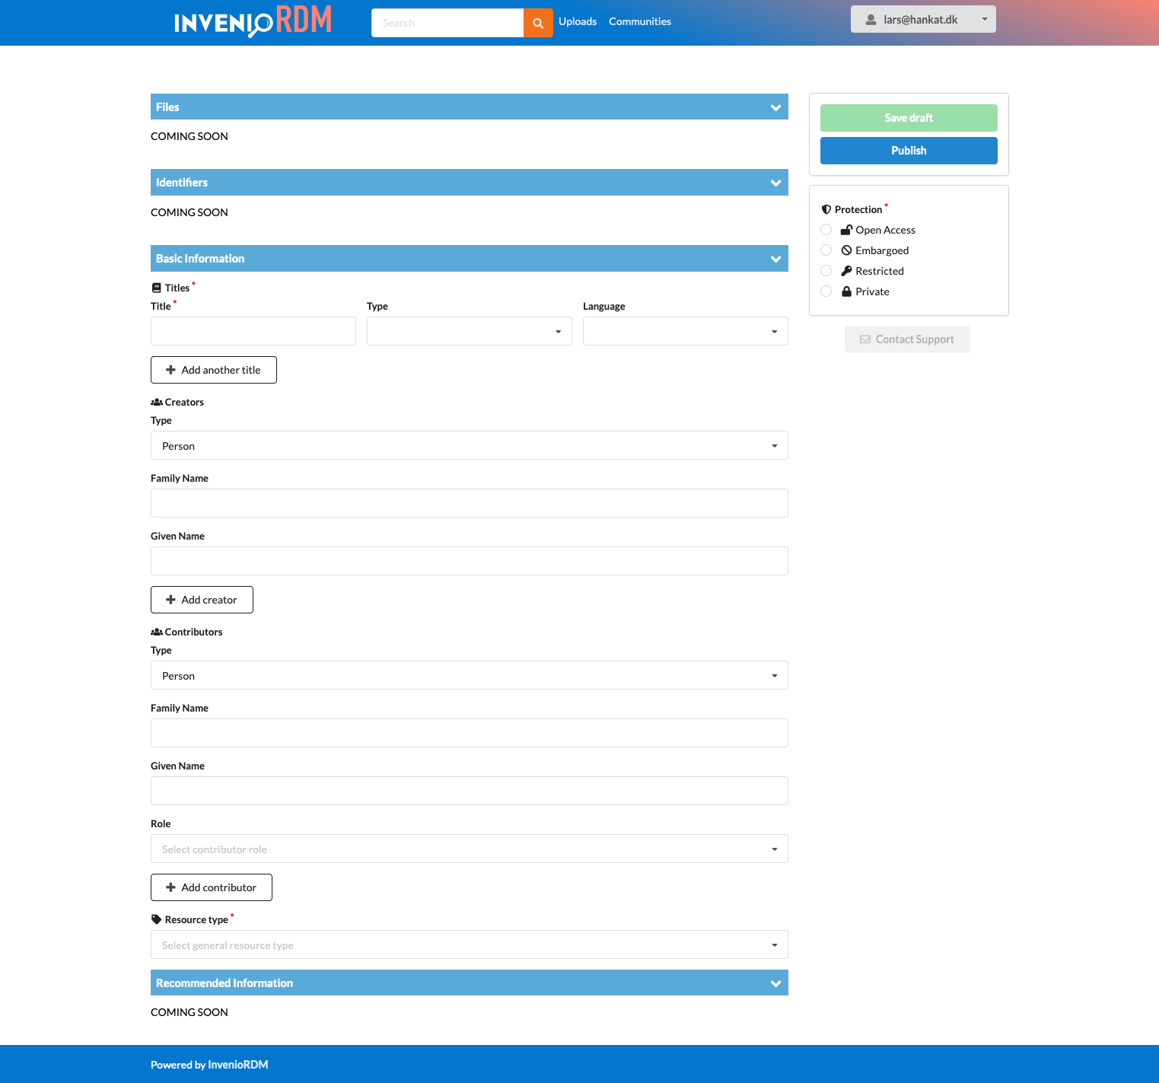
Task: Click the people icon beside Contributors
Action: (157, 632)
